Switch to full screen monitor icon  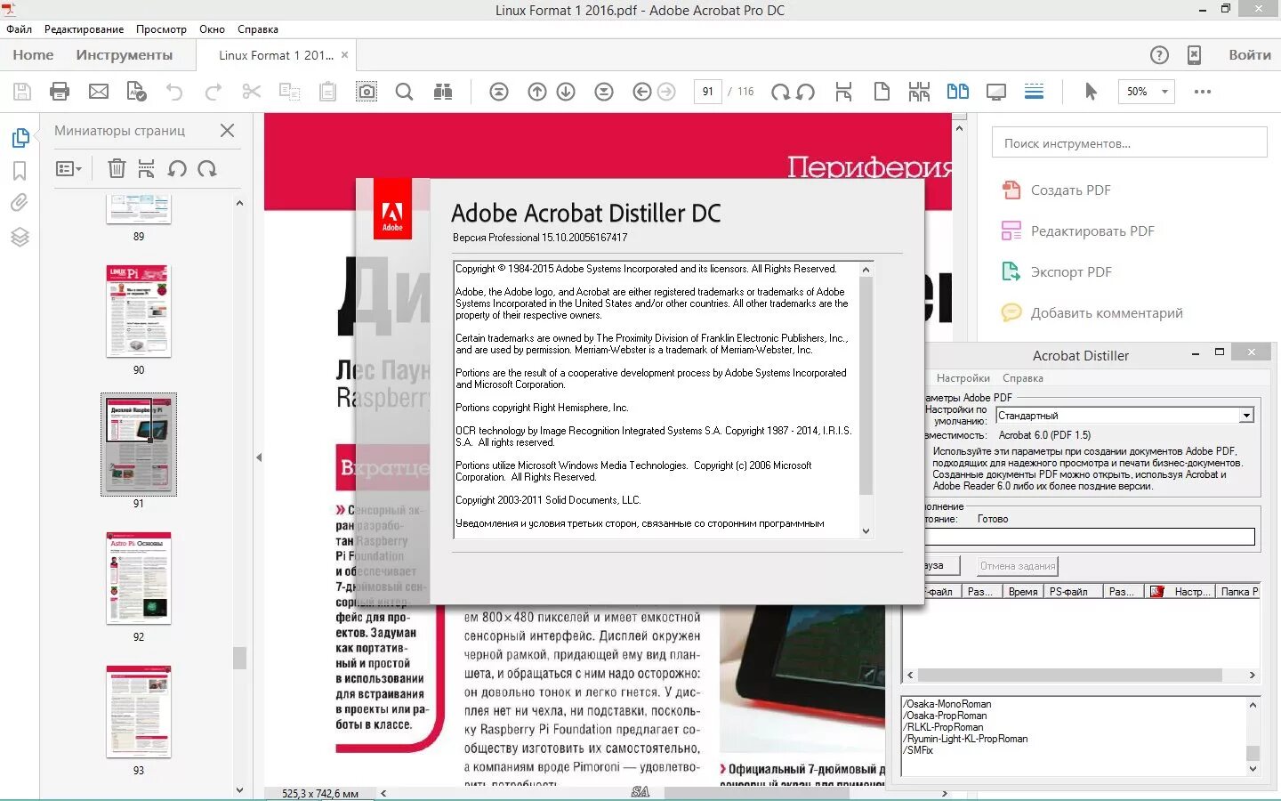(996, 91)
